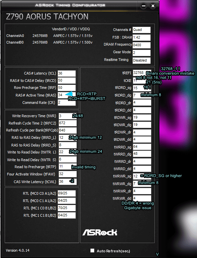Click the tWRWR_dg value field
The height and width of the screenshot is (258, 197).
[x=142, y=183]
